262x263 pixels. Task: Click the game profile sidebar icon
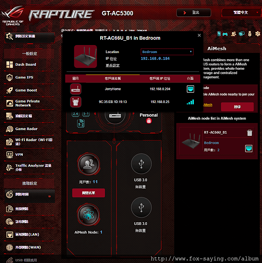10,116
